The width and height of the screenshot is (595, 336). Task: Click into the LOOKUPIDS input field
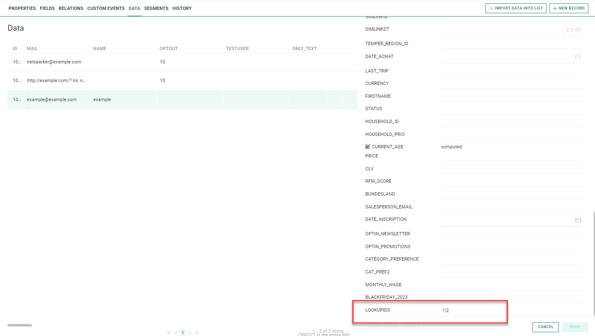473,310
